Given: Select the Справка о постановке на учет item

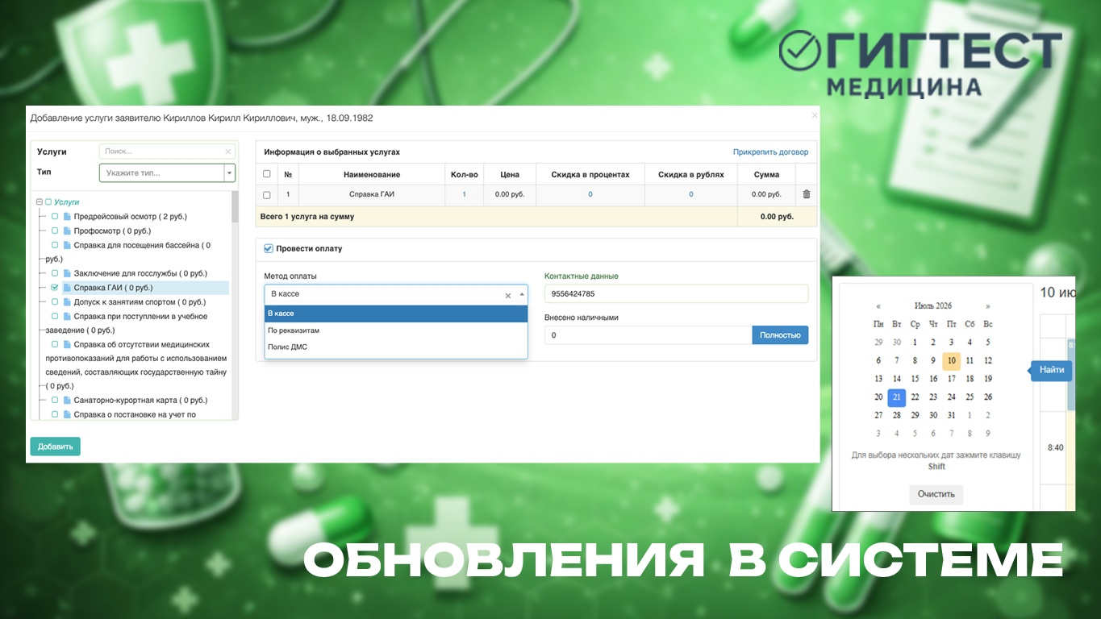Looking at the screenshot, I should [135, 414].
